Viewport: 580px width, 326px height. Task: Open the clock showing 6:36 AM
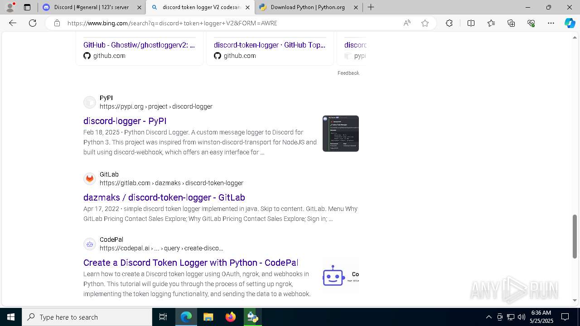[x=541, y=317]
